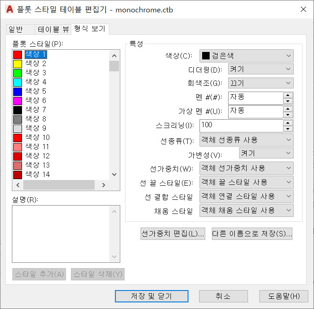Viewport: 314px width, 309px height.
Task: Switch to the 테이블 뷰 tab
Action: pyautogui.click(x=53, y=29)
